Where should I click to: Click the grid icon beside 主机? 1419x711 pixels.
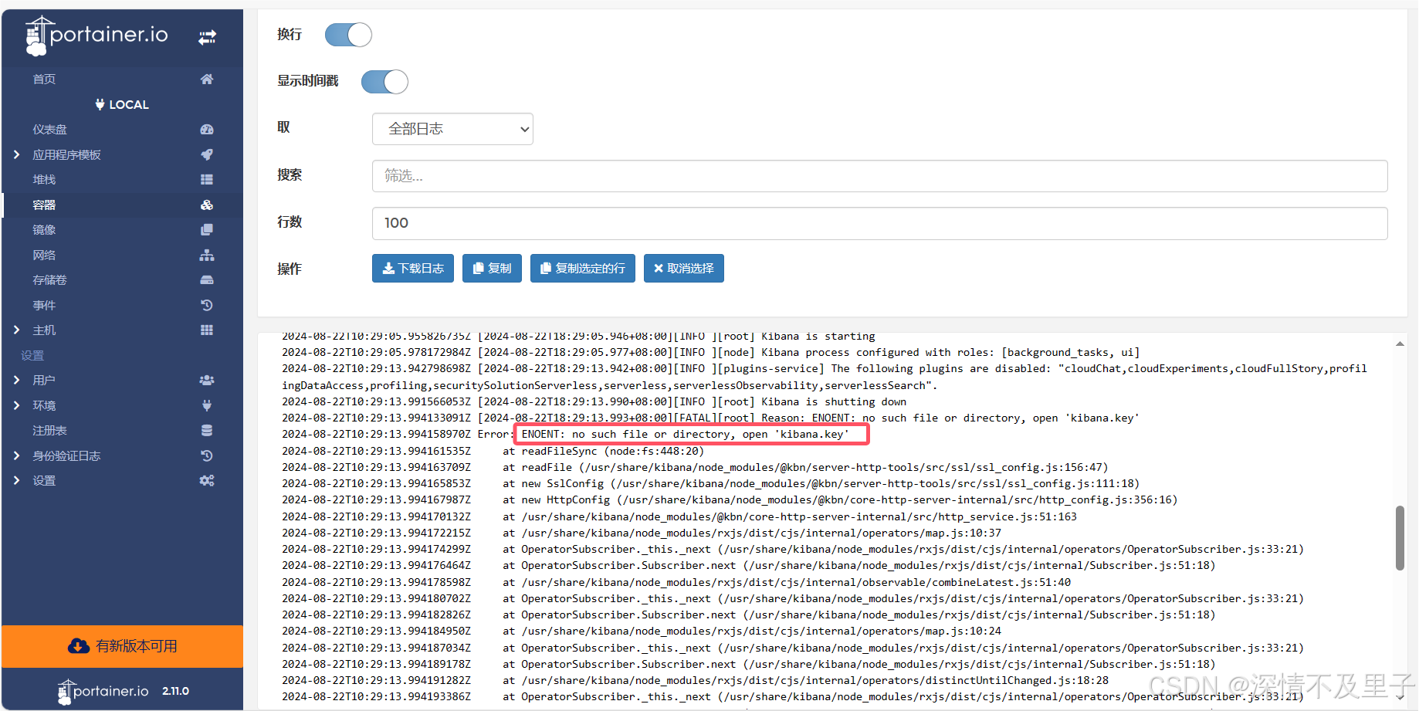207,330
